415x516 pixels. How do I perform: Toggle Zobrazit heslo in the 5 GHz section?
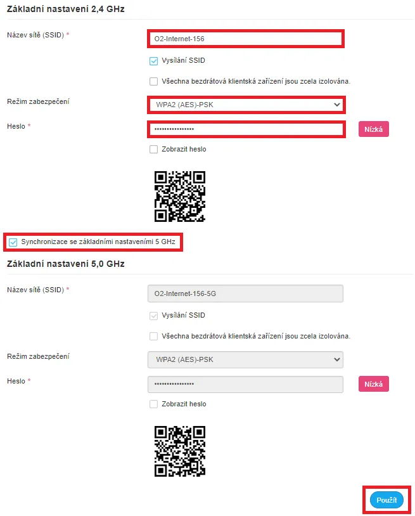point(153,404)
